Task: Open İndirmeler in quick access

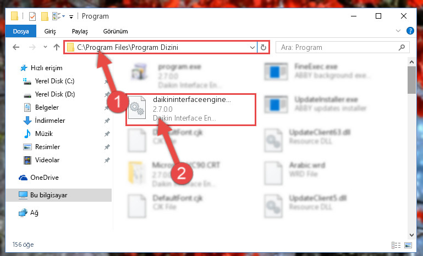Action: click(50, 121)
